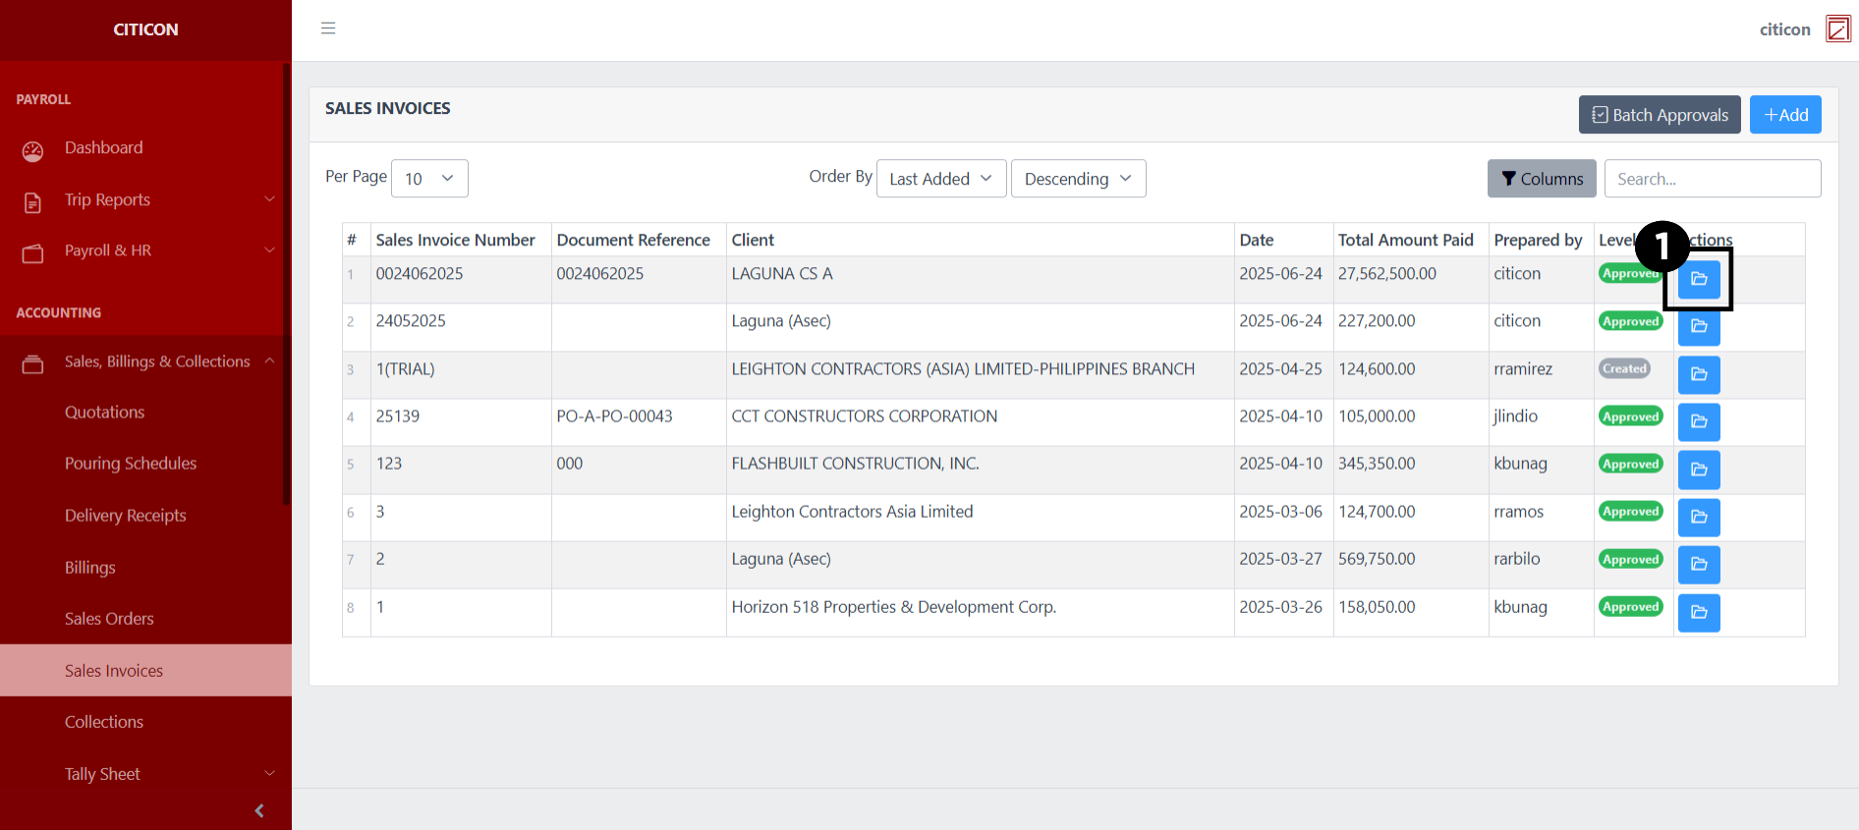1859x830 pixels.
Task: Open folder icon for 1(TRIAL) invoice
Action: pos(1699,374)
